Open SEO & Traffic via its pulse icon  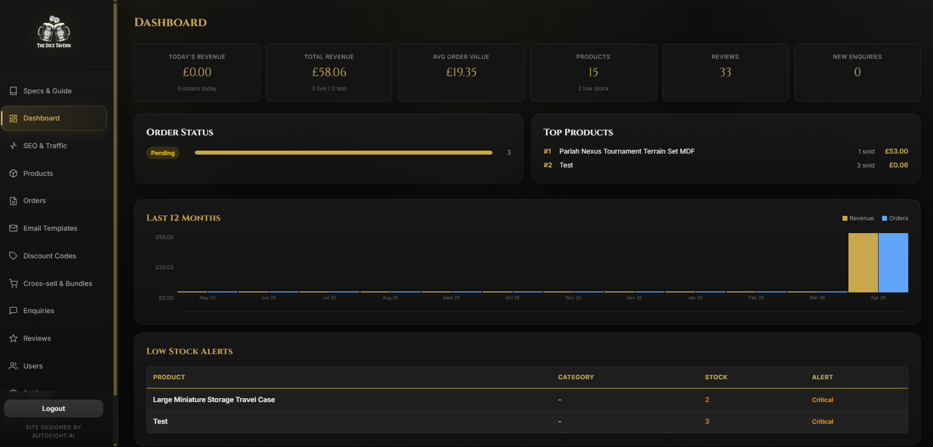point(13,146)
